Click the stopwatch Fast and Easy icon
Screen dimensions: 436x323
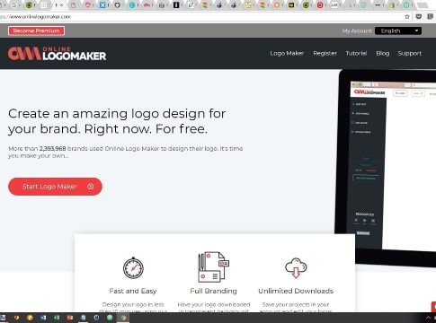point(133,267)
